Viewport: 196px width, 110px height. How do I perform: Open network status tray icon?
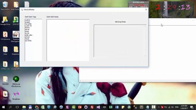pos(169,107)
